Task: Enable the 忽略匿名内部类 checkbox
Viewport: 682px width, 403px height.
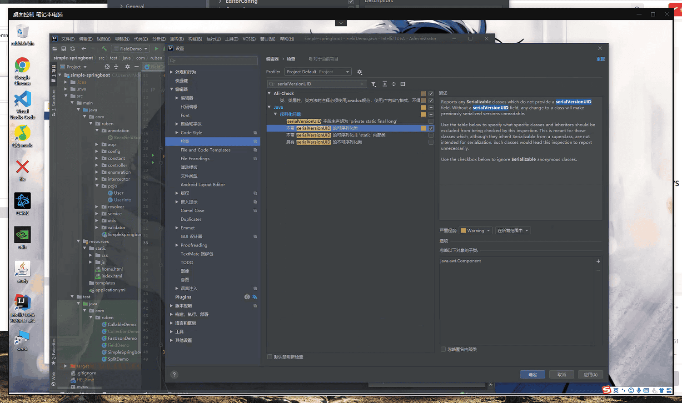Action: pyautogui.click(x=443, y=349)
